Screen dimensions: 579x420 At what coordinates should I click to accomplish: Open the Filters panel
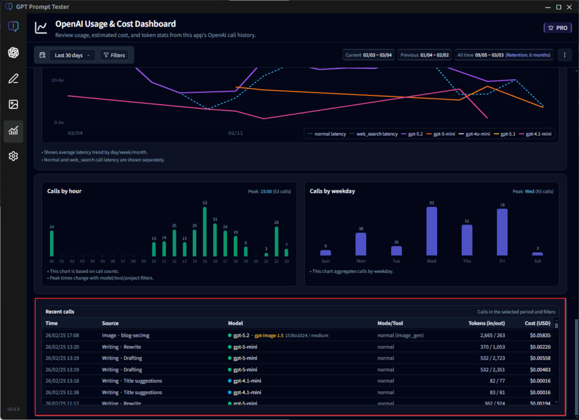pos(115,55)
